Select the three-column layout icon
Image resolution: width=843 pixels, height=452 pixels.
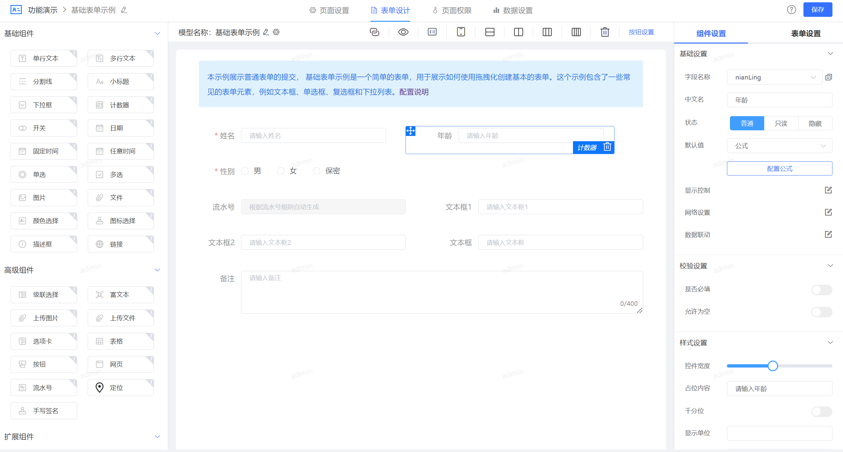click(547, 32)
